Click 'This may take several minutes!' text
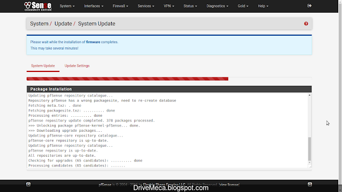The image size is (342, 192). [55, 49]
